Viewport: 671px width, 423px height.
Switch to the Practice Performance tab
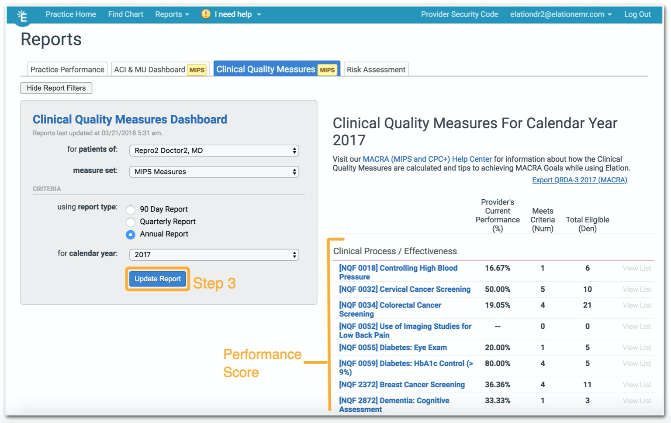[x=67, y=69]
